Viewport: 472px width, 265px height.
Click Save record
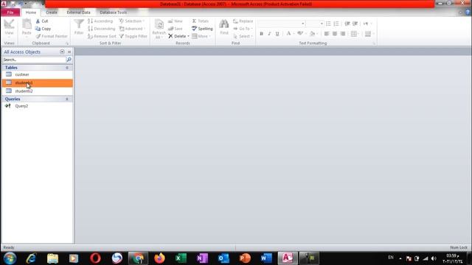click(x=176, y=29)
